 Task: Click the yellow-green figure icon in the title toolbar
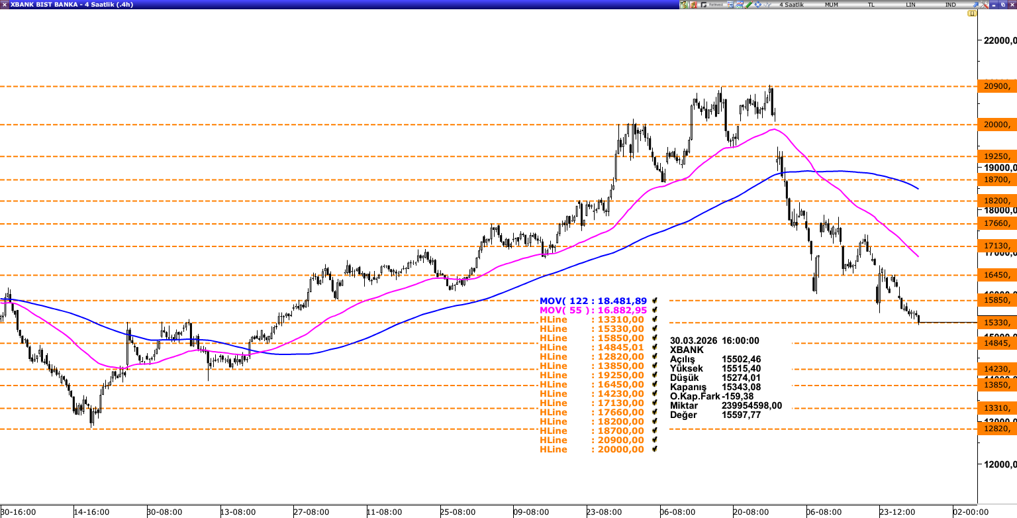pyautogui.click(x=683, y=5)
